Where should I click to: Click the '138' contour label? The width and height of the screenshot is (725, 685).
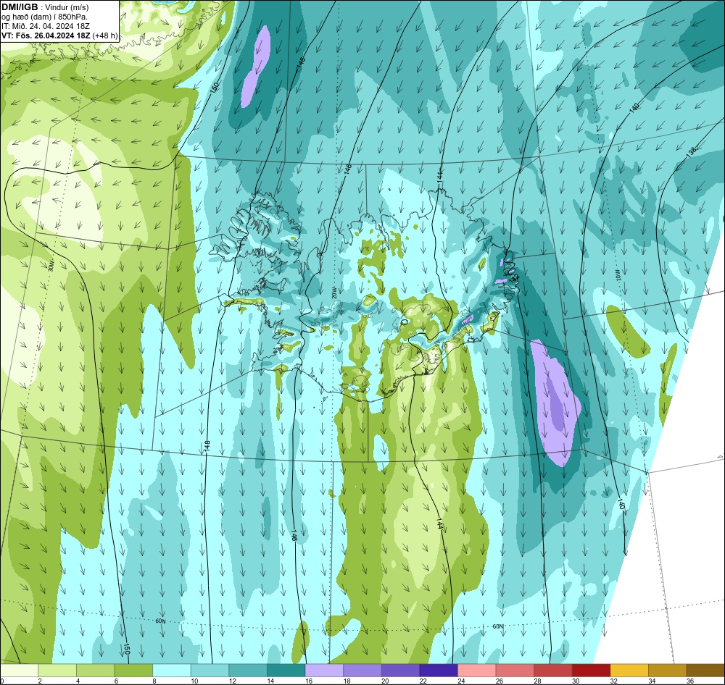[x=691, y=152]
